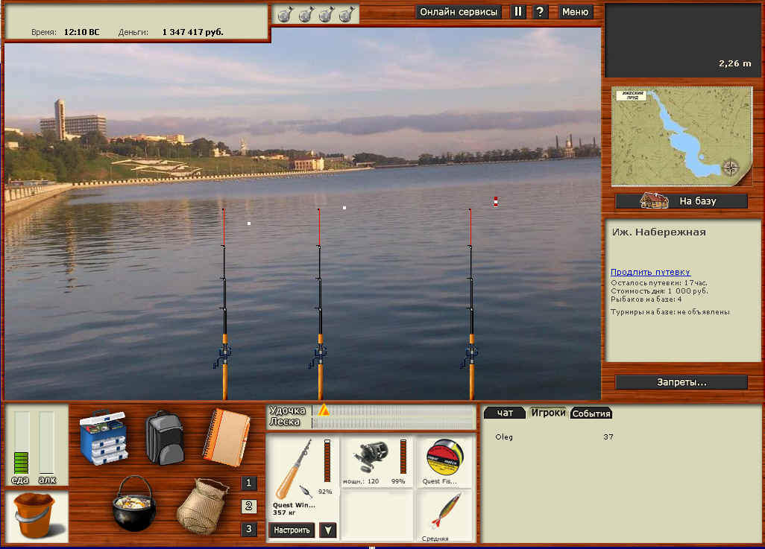This screenshot has width=765, height=549.
Task: Click the money amount 1 347 417 руб.
Action: tap(192, 32)
